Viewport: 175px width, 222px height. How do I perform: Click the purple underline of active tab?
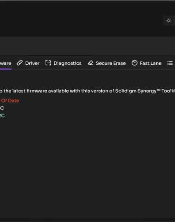(6, 69)
